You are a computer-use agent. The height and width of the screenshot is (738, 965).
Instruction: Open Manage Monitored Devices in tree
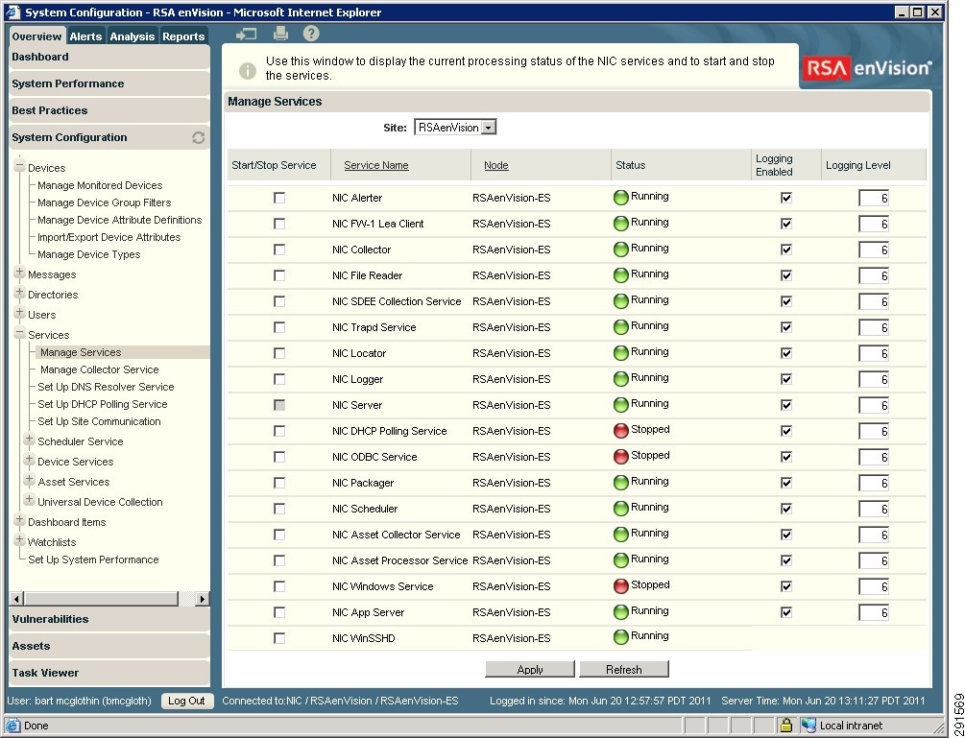(100, 185)
